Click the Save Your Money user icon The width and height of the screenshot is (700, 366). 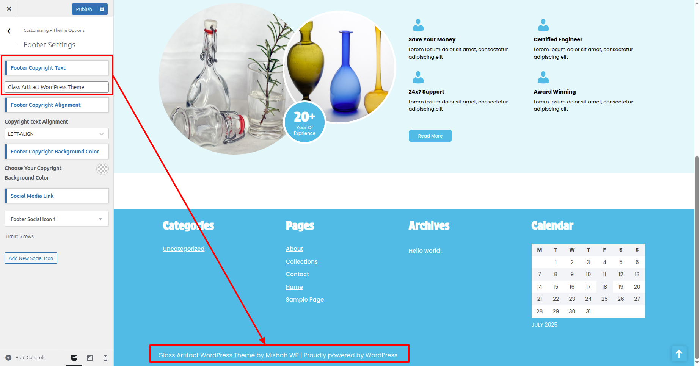coord(418,25)
